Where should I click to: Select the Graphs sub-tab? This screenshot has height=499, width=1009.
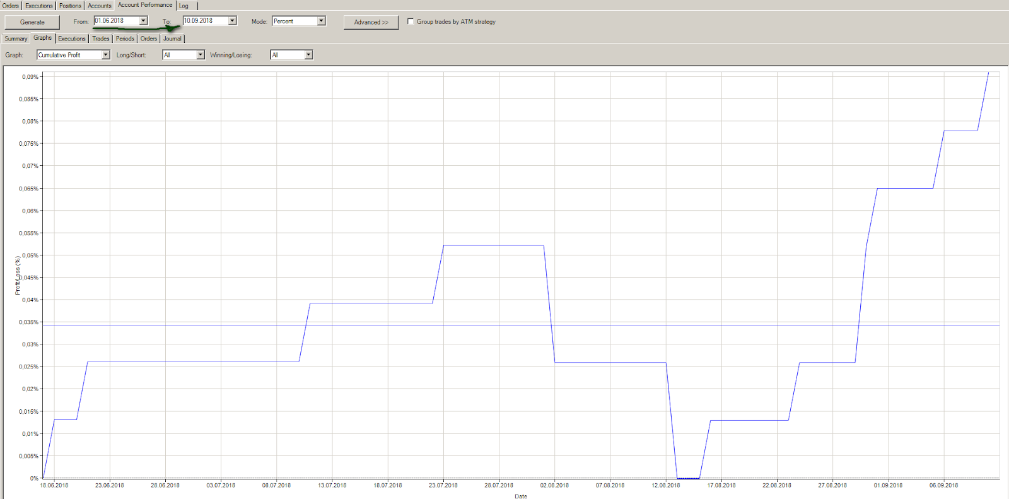43,38
